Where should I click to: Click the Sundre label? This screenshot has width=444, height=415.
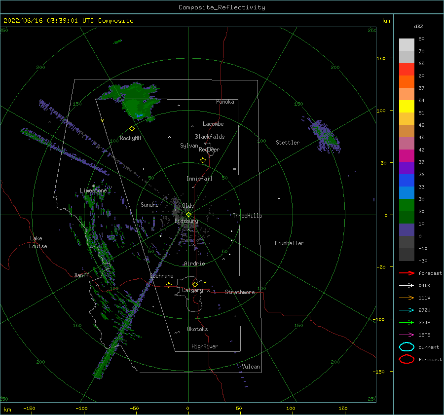pos(149,204)
